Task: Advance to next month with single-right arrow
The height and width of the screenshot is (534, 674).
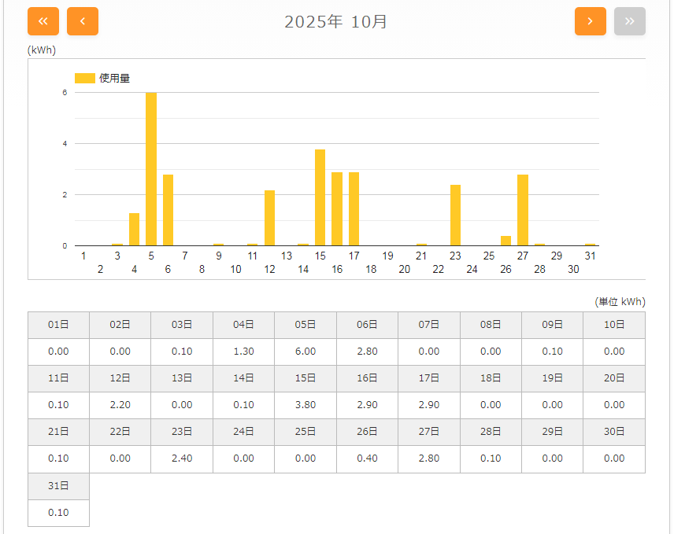Action: [590, 21]
